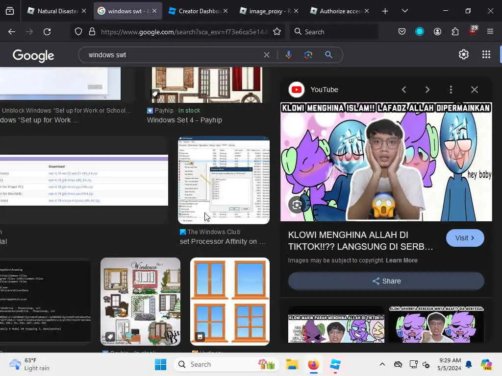Open more options in preview panel
Screen dimensions: 502x376
click(451, 90)
